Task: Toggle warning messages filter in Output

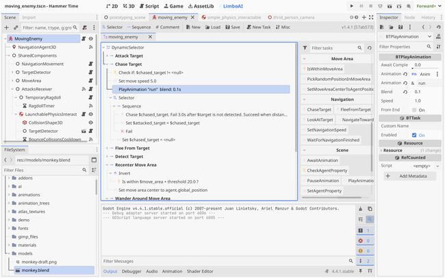Action: (365, 251)
